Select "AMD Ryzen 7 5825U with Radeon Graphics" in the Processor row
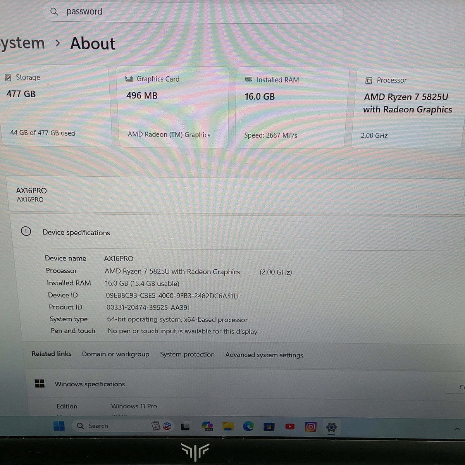The image size is (465, 465). pyautogui.click(x=172, y=272)
